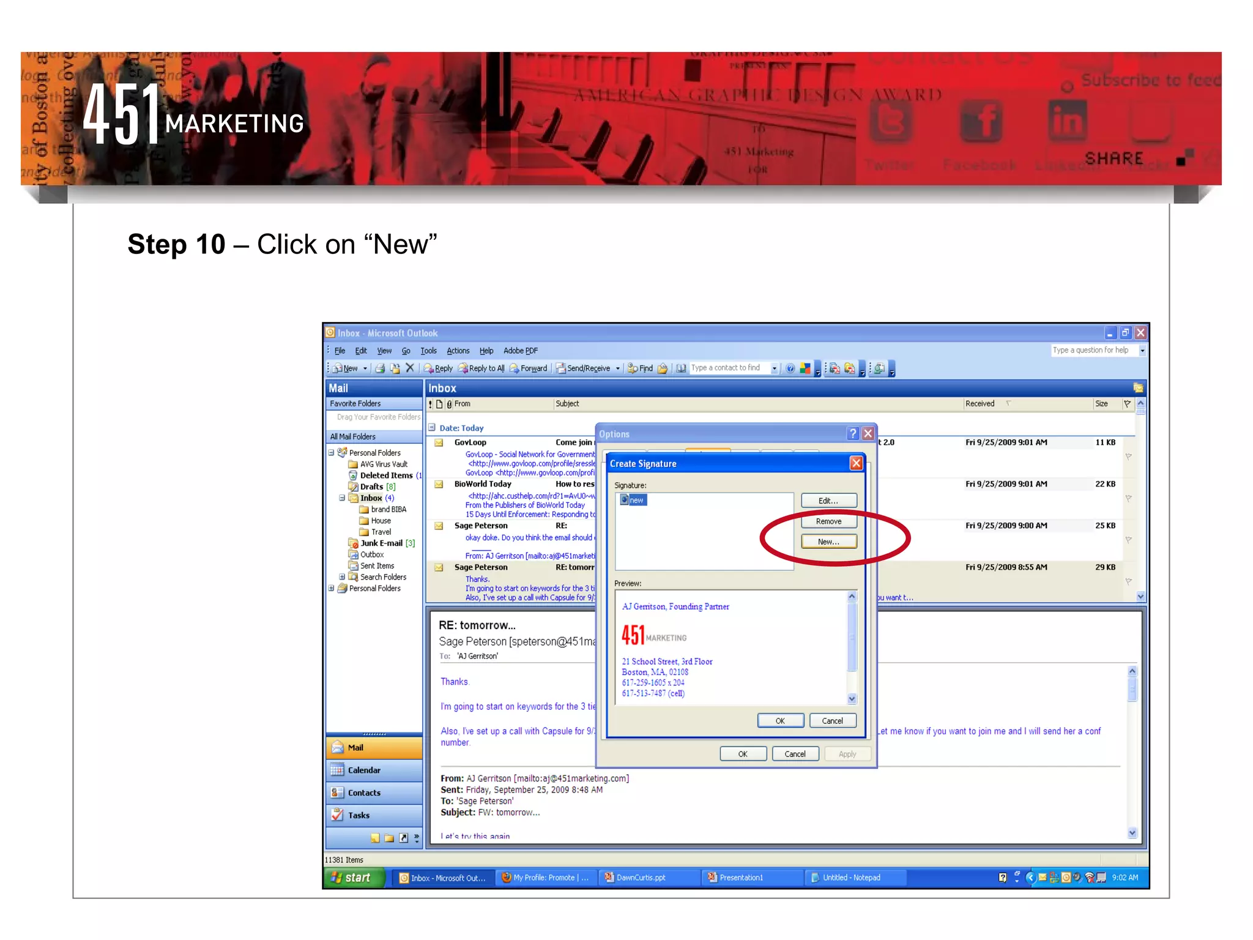Click the New mail toolbar button

click(346, 368)
